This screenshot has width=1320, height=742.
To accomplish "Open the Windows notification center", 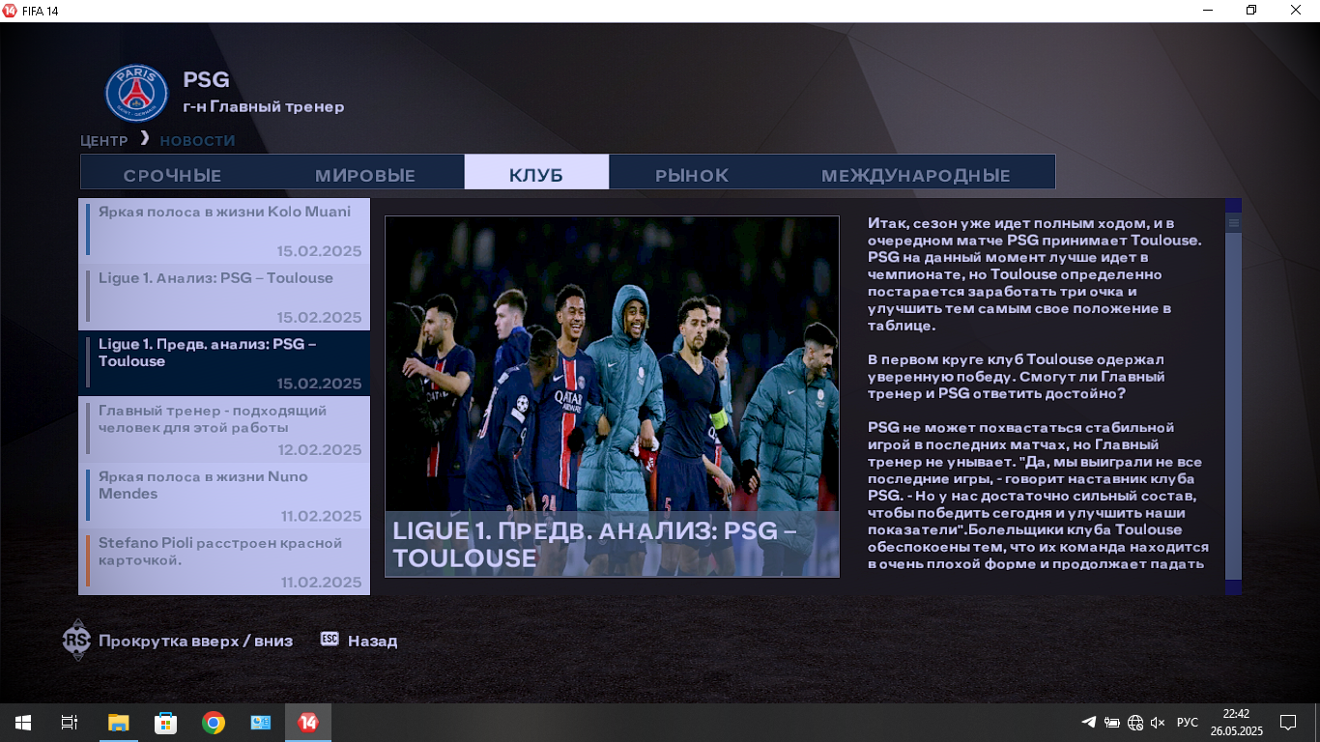I will pyautogui.click(x=1287, y=723).
